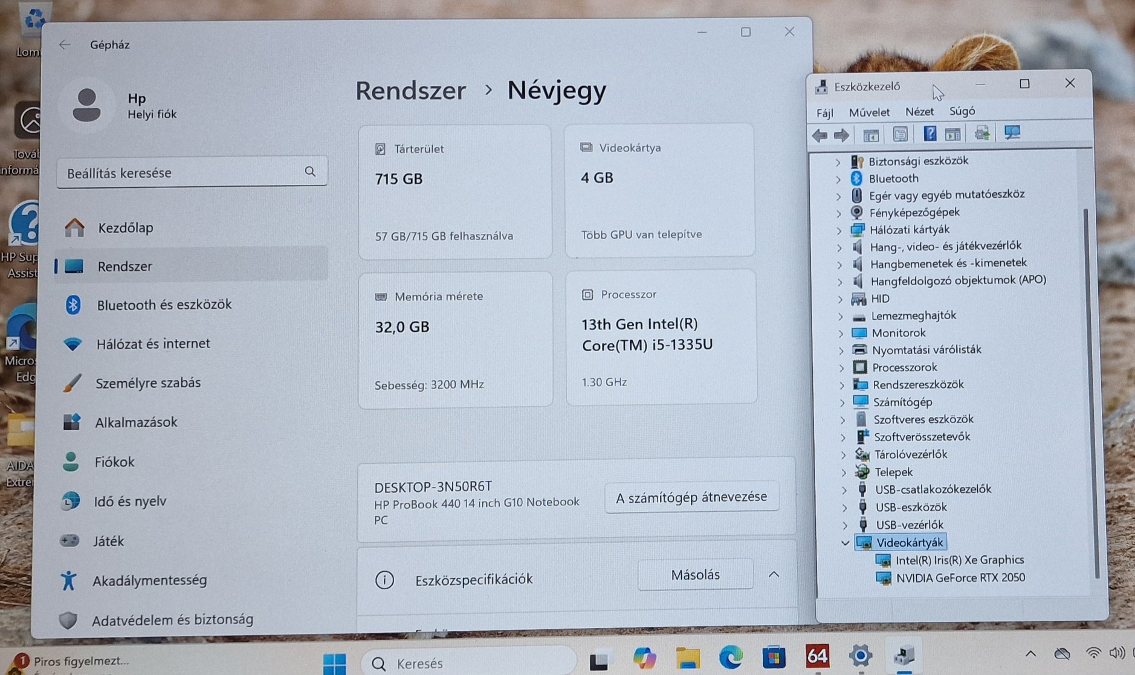Expand Biztonsági eszközök node
1135x675 pixels.
coord(838,162)
